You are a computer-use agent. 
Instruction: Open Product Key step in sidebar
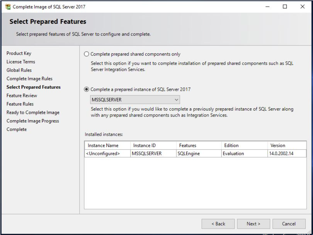pos(19,53)
